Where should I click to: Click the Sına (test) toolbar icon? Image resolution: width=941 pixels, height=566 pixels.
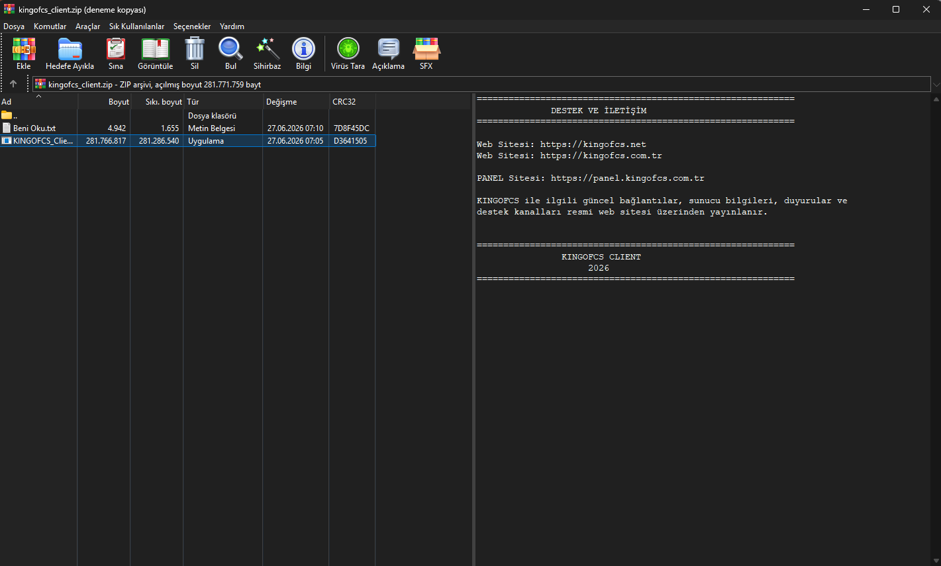(x=116, y=50)
